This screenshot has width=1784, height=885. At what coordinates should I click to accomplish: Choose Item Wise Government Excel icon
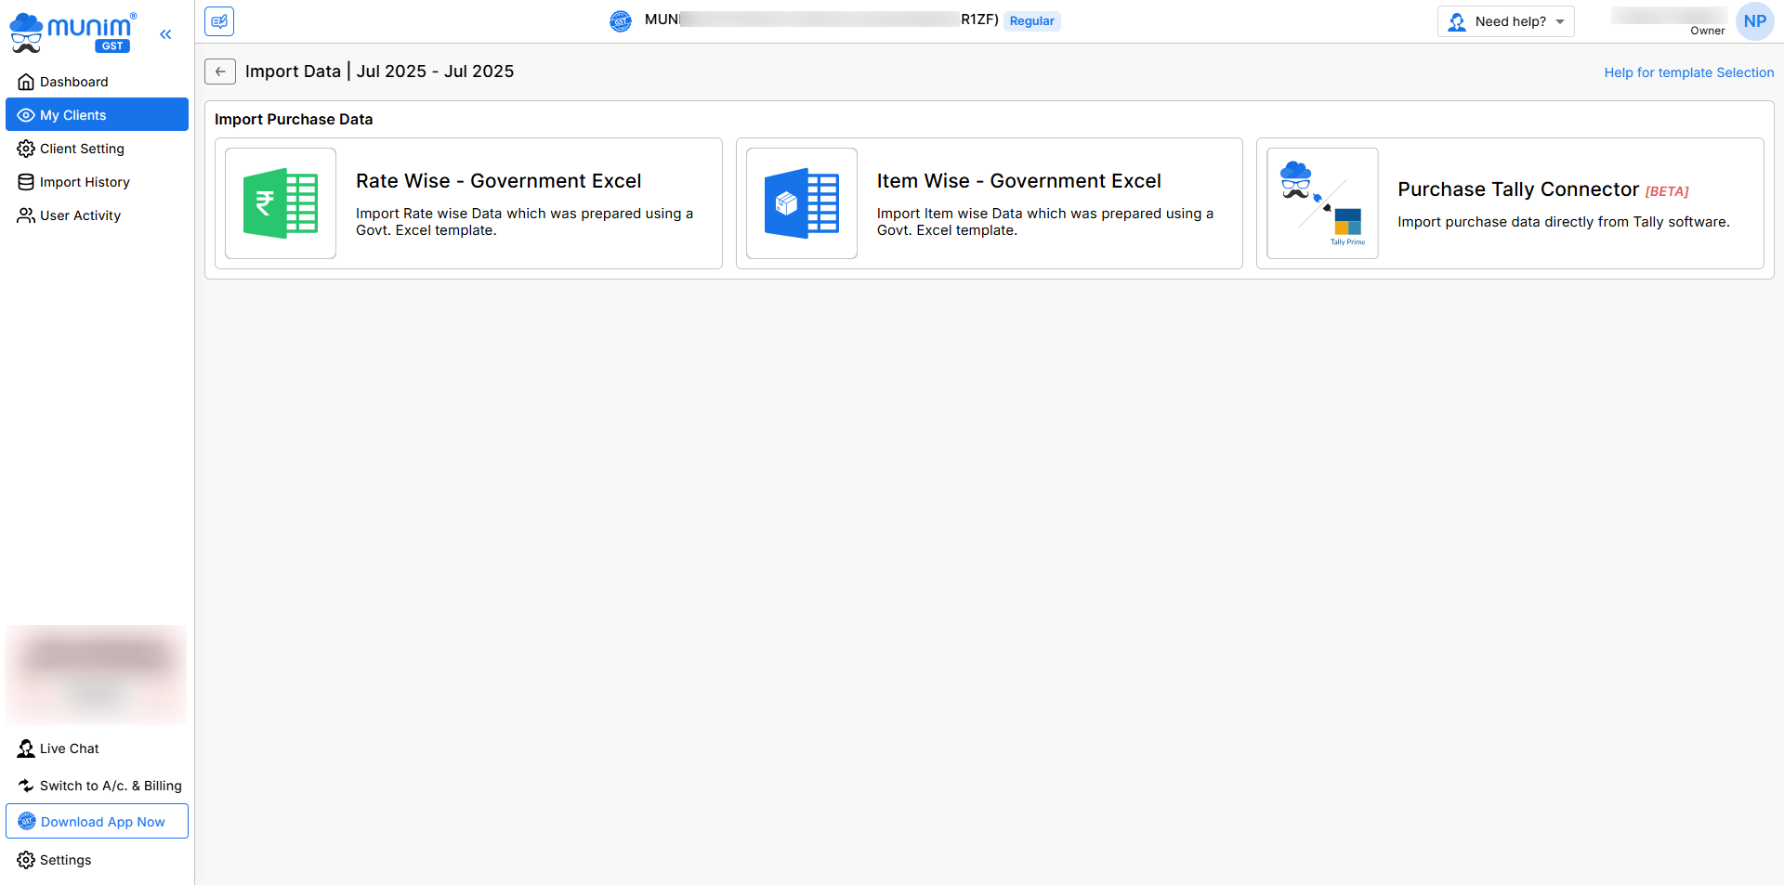[x=801, y=203]
